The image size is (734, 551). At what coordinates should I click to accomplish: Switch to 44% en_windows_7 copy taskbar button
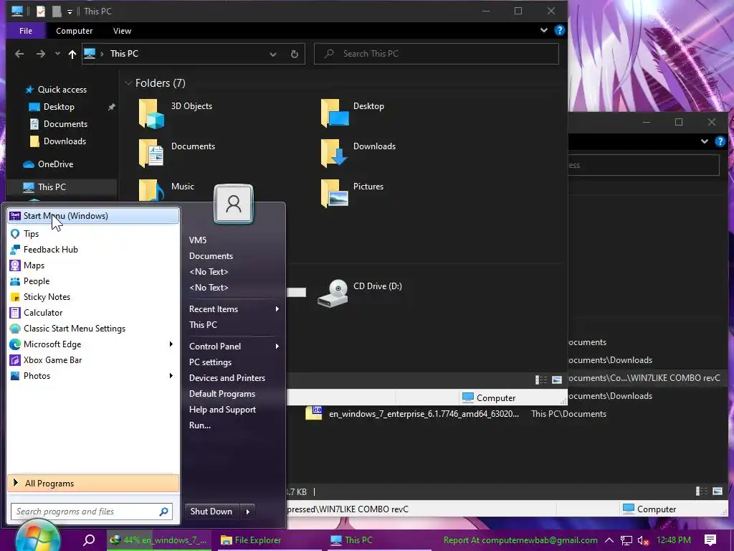(158, 540)
